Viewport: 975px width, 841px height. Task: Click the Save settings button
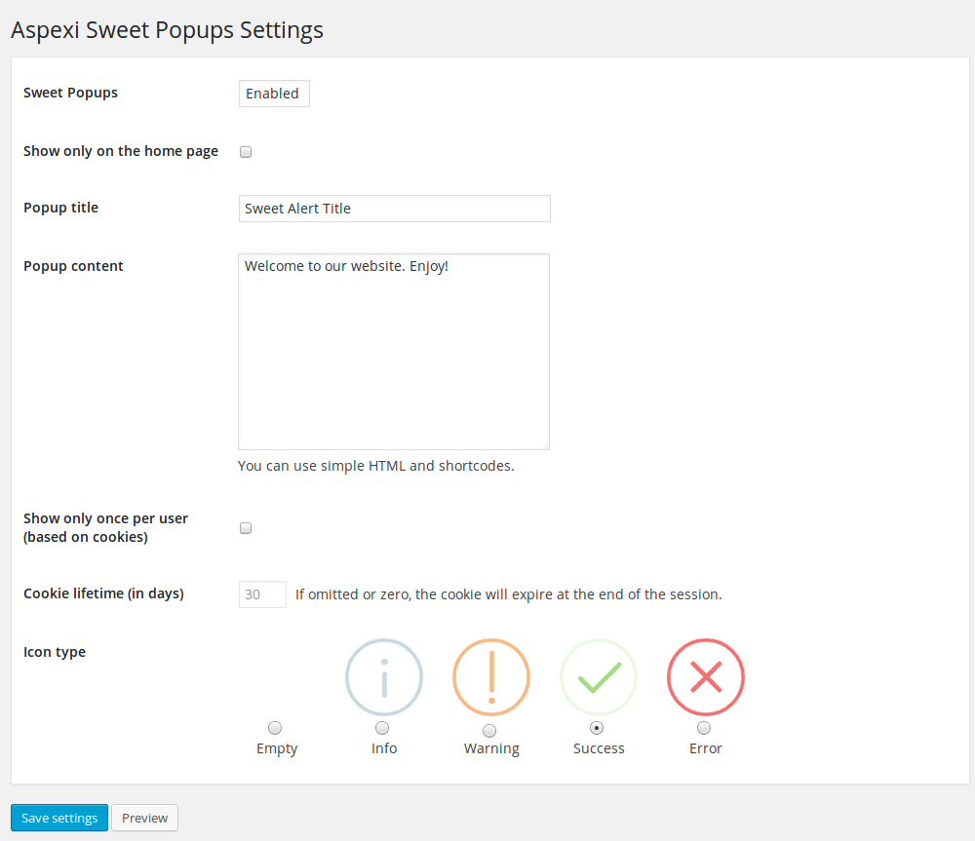point(59,818)
